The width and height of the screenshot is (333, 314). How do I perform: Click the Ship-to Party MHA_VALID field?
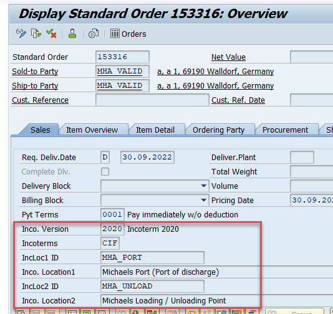[122, 85]
